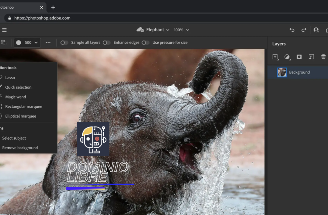Select the Background layer thumbnail
Image resolution: width=328 pixels, height=215 pixels.
pos(282,72)
